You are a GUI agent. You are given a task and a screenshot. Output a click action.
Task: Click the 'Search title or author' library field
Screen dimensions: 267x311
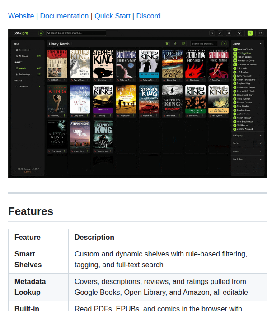(204, 44)
